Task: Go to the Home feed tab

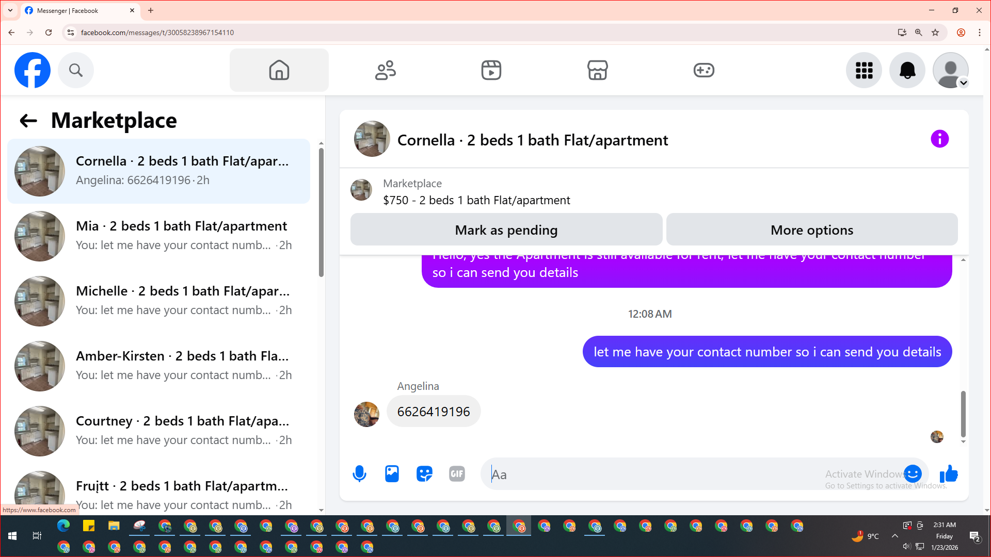Action: click(279, 70)
